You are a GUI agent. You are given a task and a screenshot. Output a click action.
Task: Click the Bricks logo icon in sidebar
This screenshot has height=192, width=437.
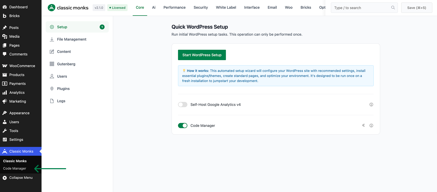click(5, 16)
